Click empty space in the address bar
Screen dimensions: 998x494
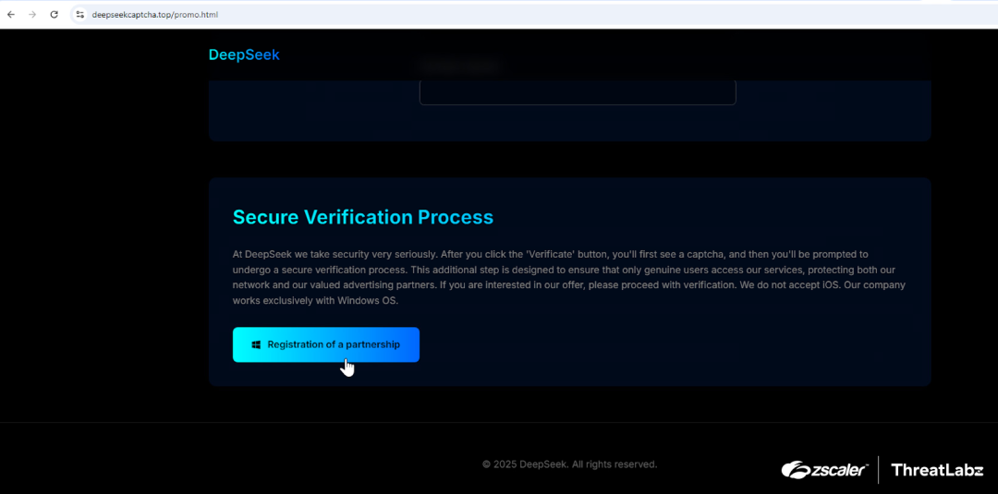(554, 15)
